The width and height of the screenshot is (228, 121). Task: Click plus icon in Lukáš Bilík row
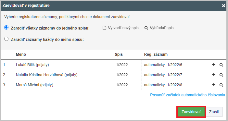point(214,65)
